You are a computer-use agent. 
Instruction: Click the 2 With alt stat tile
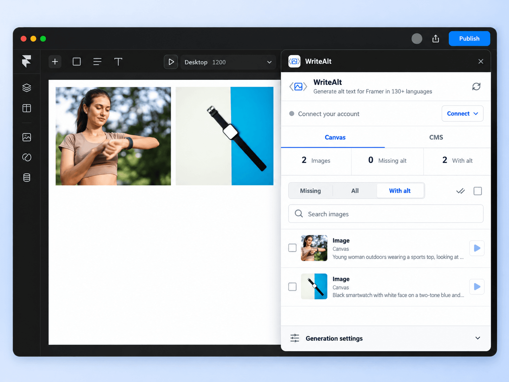(457, 161)
